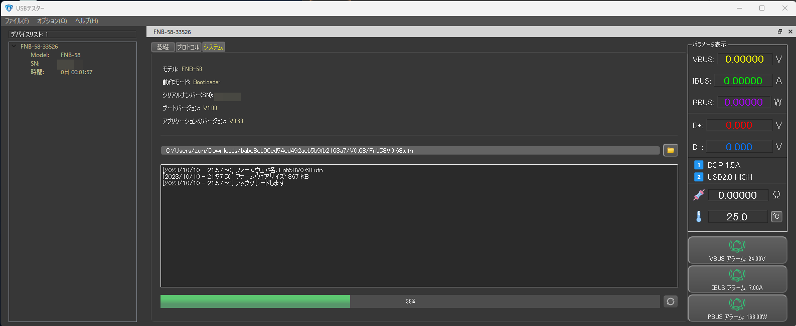This screenshot has width=796, height=326.
Task: Click the log line ファームウェアサイズ 367 KB
Action: (x=235, y=177)
